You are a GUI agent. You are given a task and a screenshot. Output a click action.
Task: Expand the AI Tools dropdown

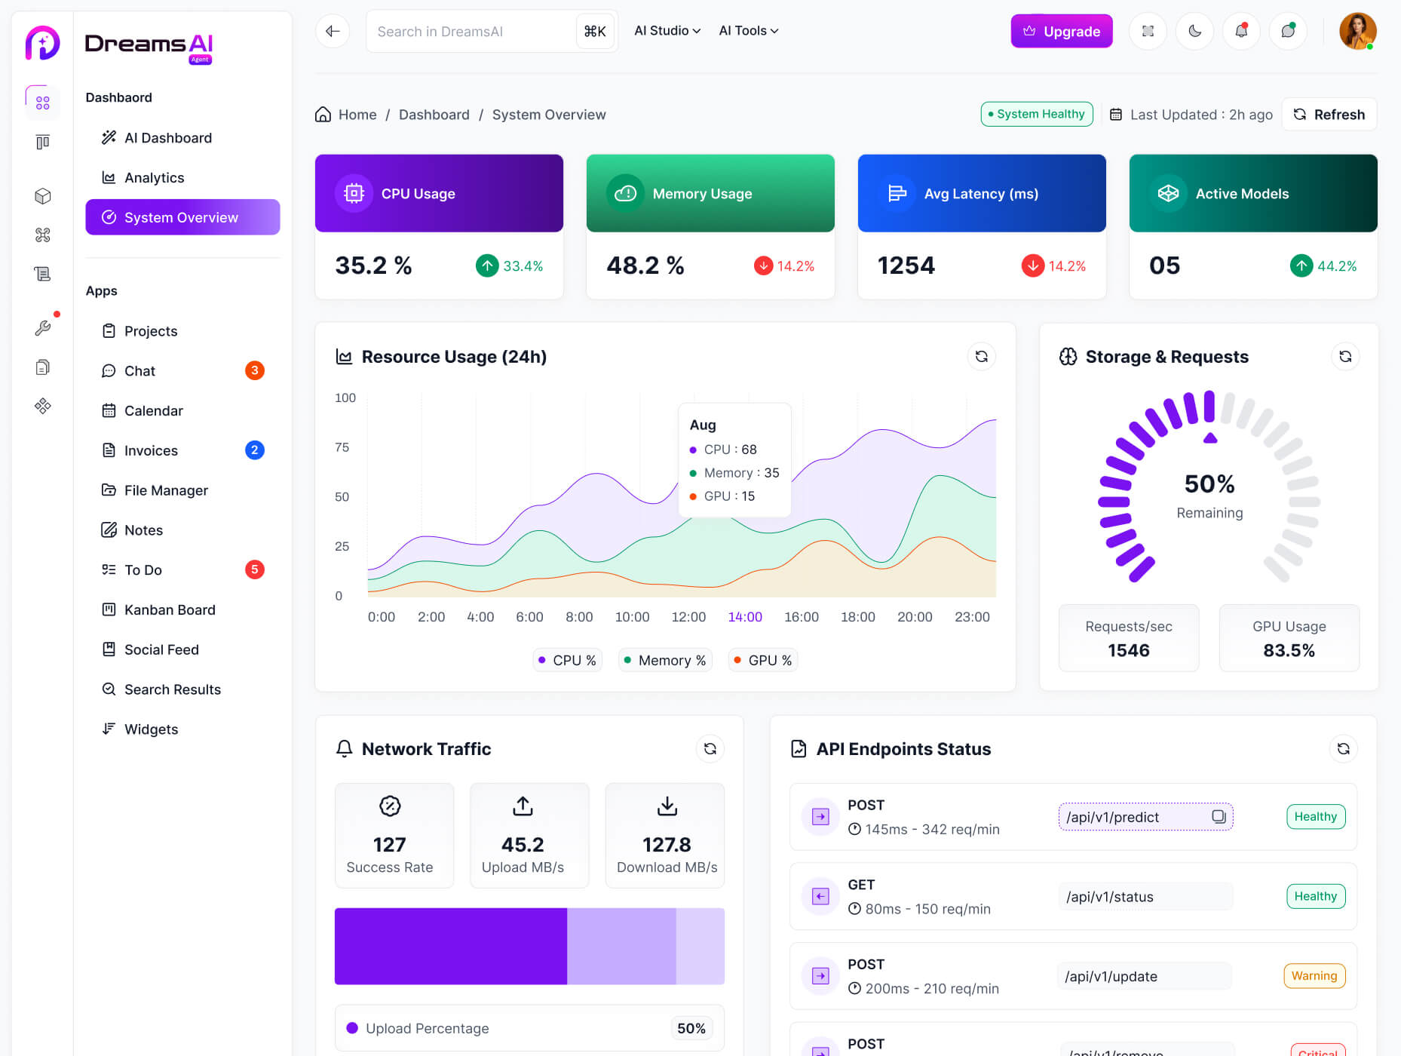748,31
